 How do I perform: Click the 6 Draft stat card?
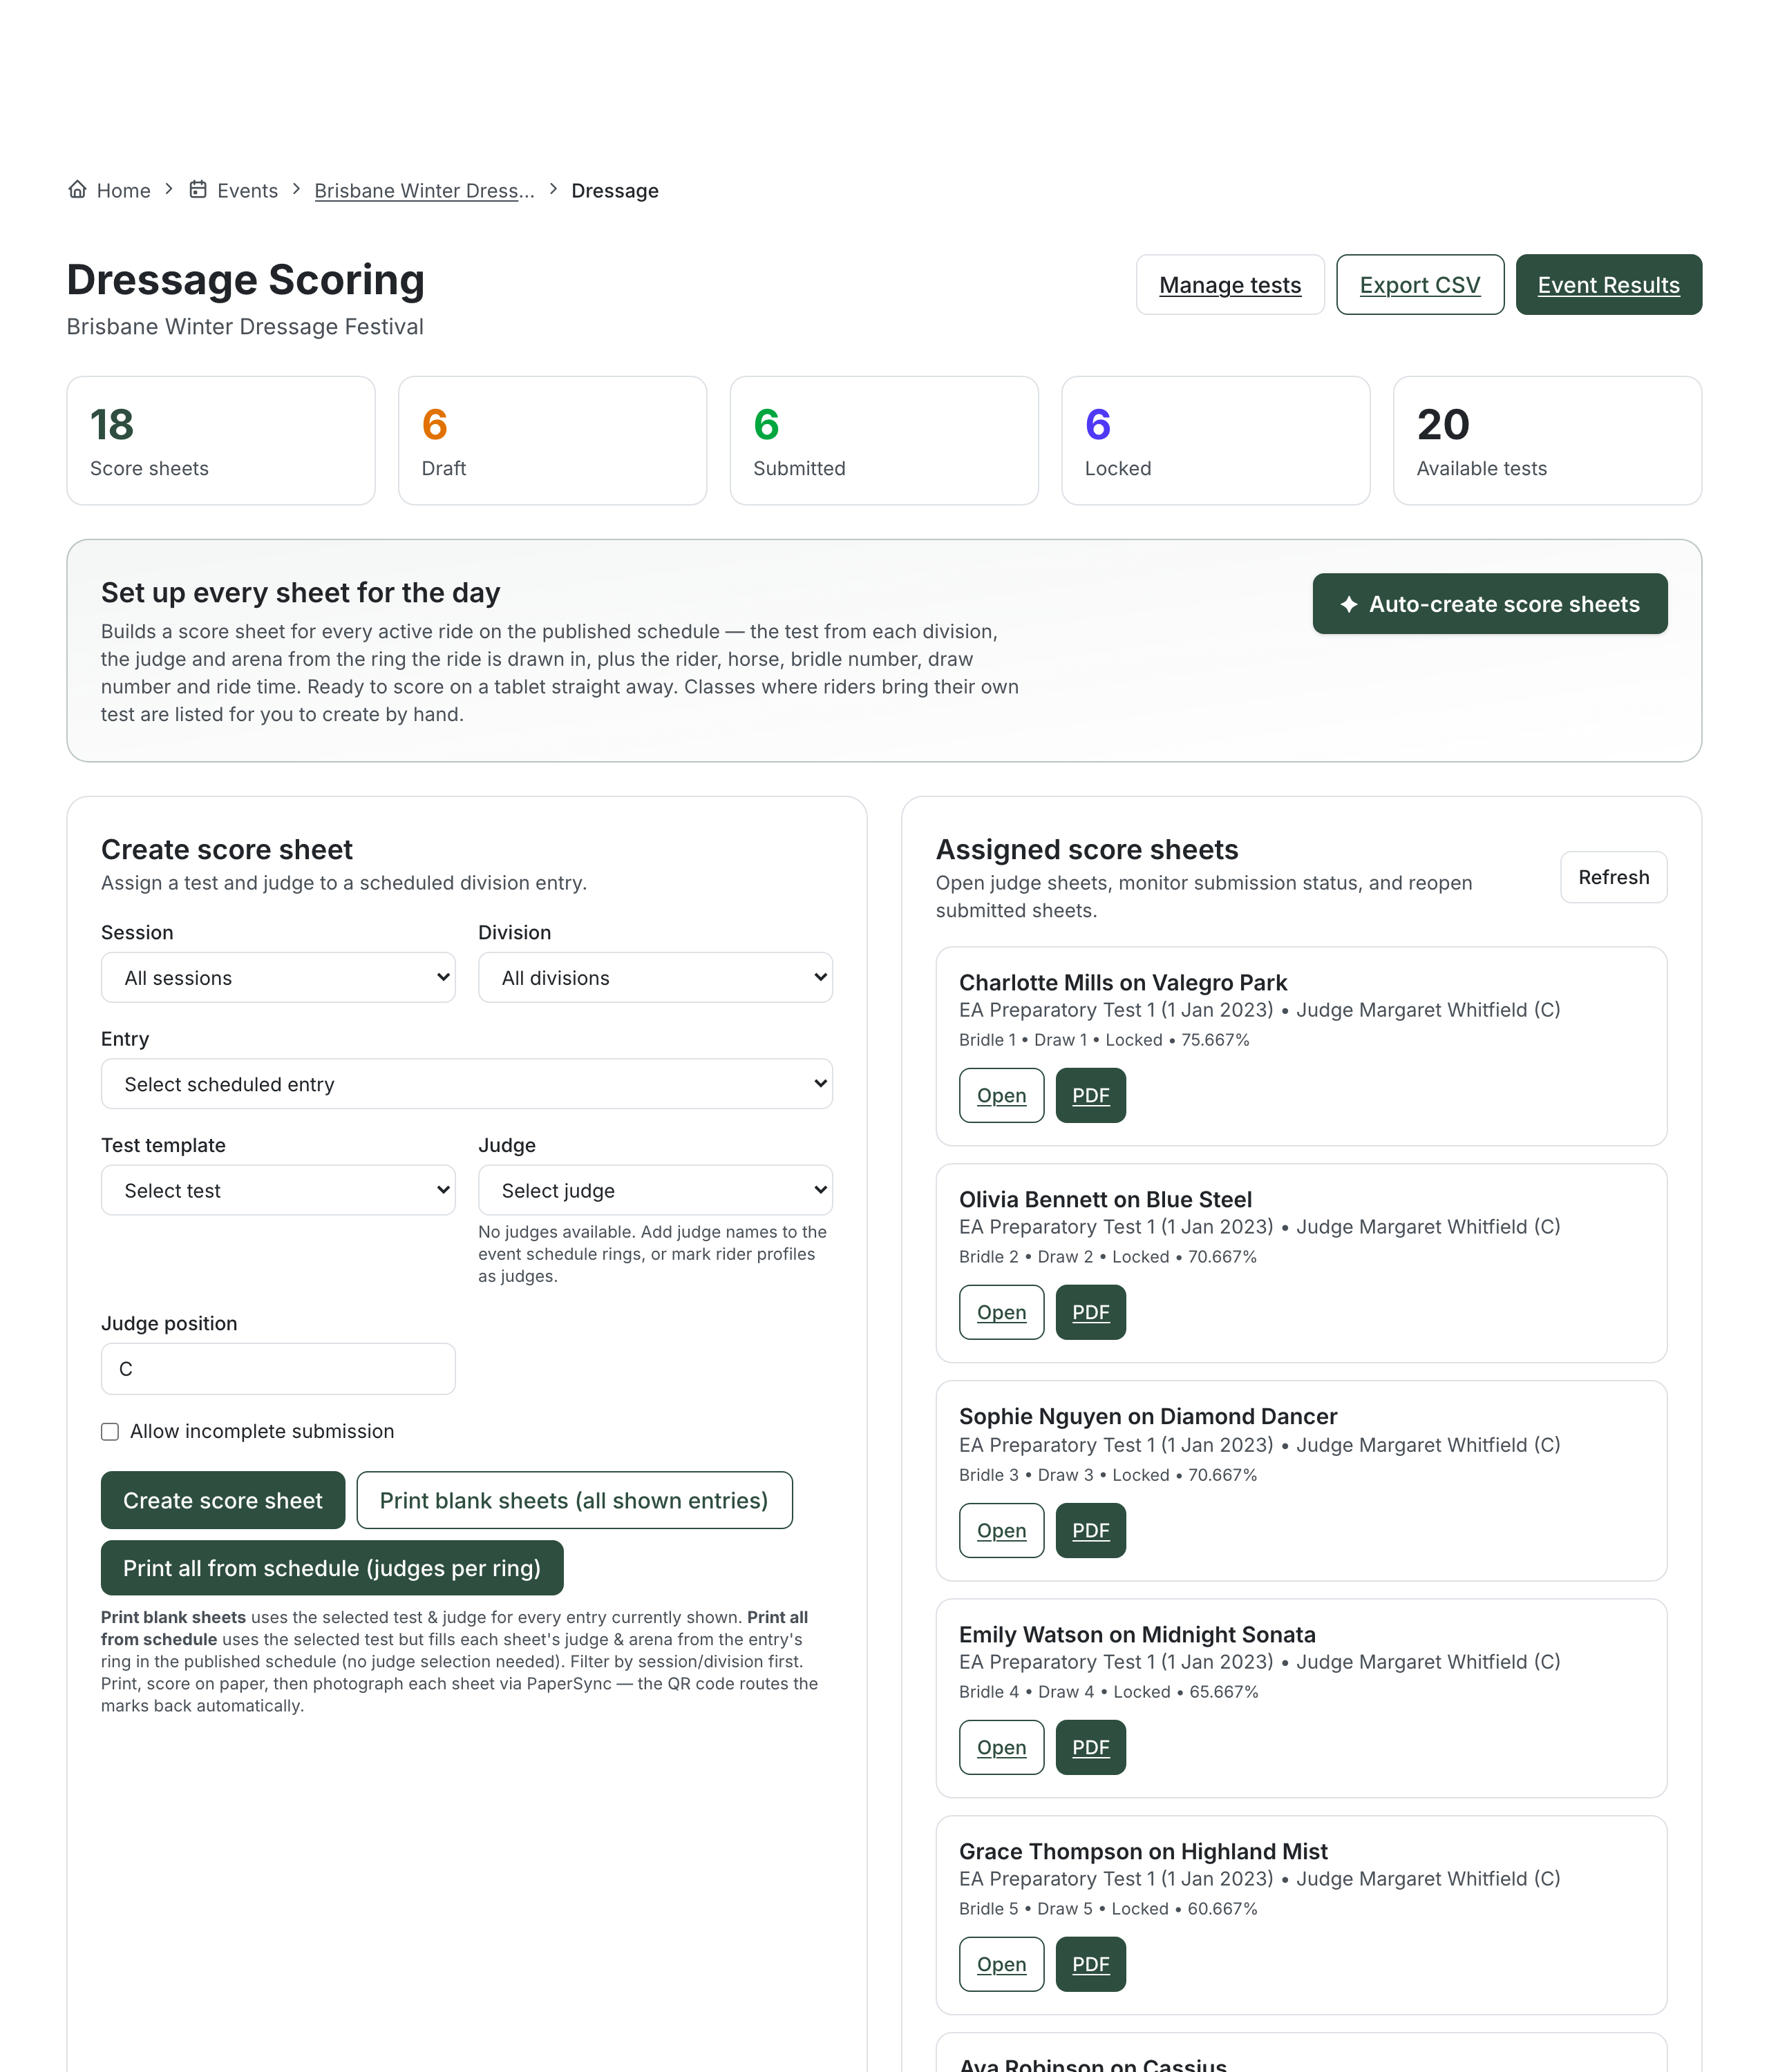(552, 441)
